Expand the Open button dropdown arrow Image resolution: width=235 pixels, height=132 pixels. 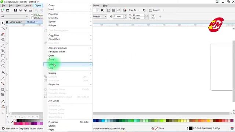click(x=11, y=10)
